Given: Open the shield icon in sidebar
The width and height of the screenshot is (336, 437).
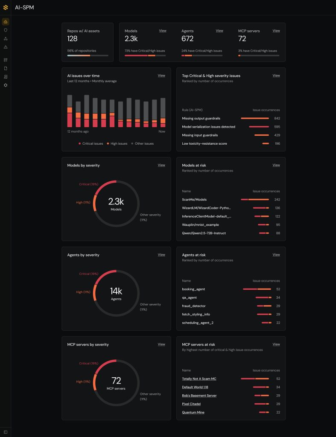Looking at the screenshot, I should click(x=6, y=30).
